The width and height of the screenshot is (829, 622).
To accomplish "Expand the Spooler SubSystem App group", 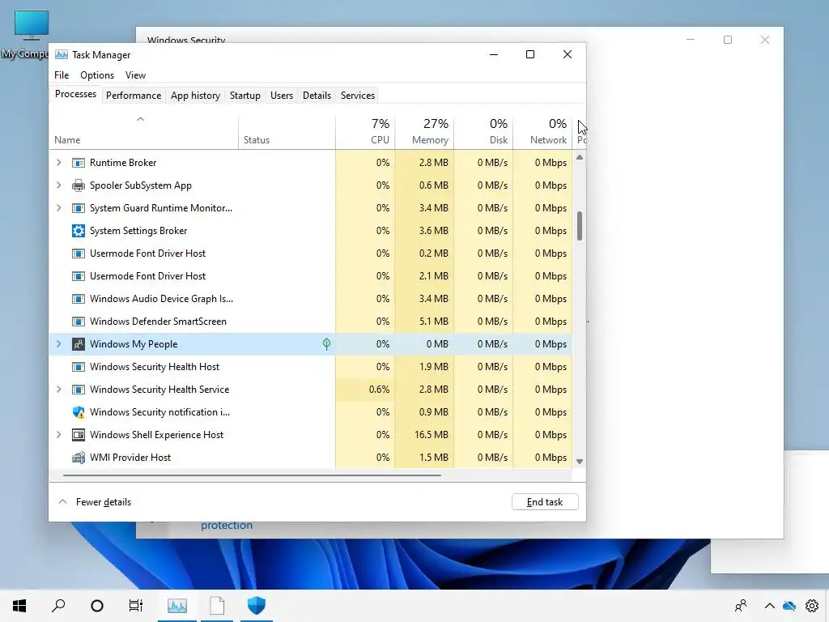I will coord(58,185).
